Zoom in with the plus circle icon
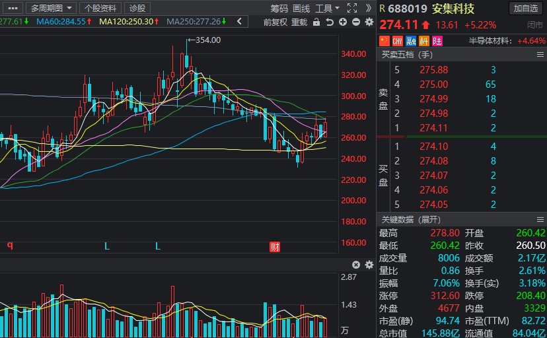 [x=343, y=22]
